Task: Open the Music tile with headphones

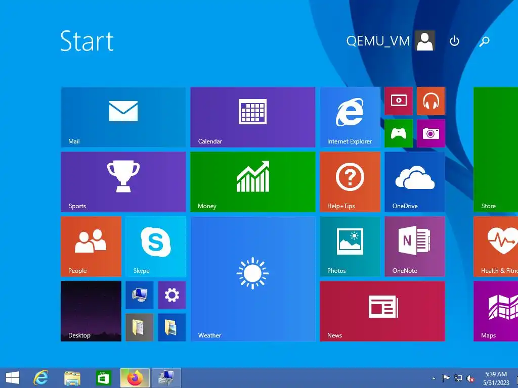Action: click(431, 101)
